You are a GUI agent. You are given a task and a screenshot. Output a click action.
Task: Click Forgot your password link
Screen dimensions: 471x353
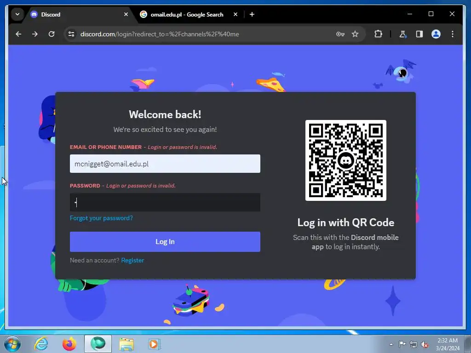click(101, 218)
